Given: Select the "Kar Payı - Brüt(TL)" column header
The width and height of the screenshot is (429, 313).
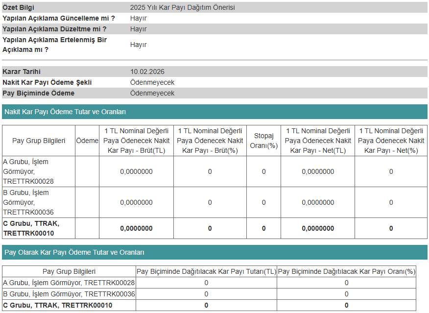Looking at the screenshot, I should [136, 141].
